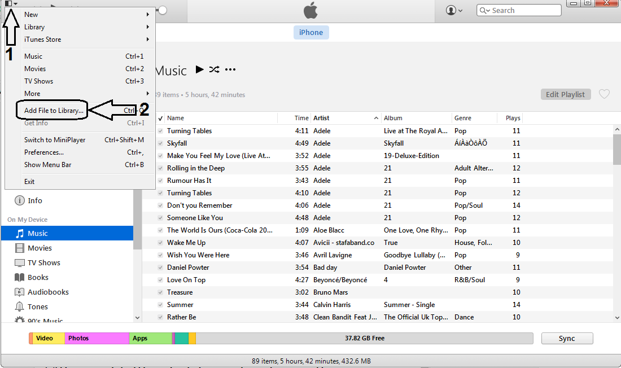Click the Search input field
This screenshot has width=621, height=368.
click(519, 10)
